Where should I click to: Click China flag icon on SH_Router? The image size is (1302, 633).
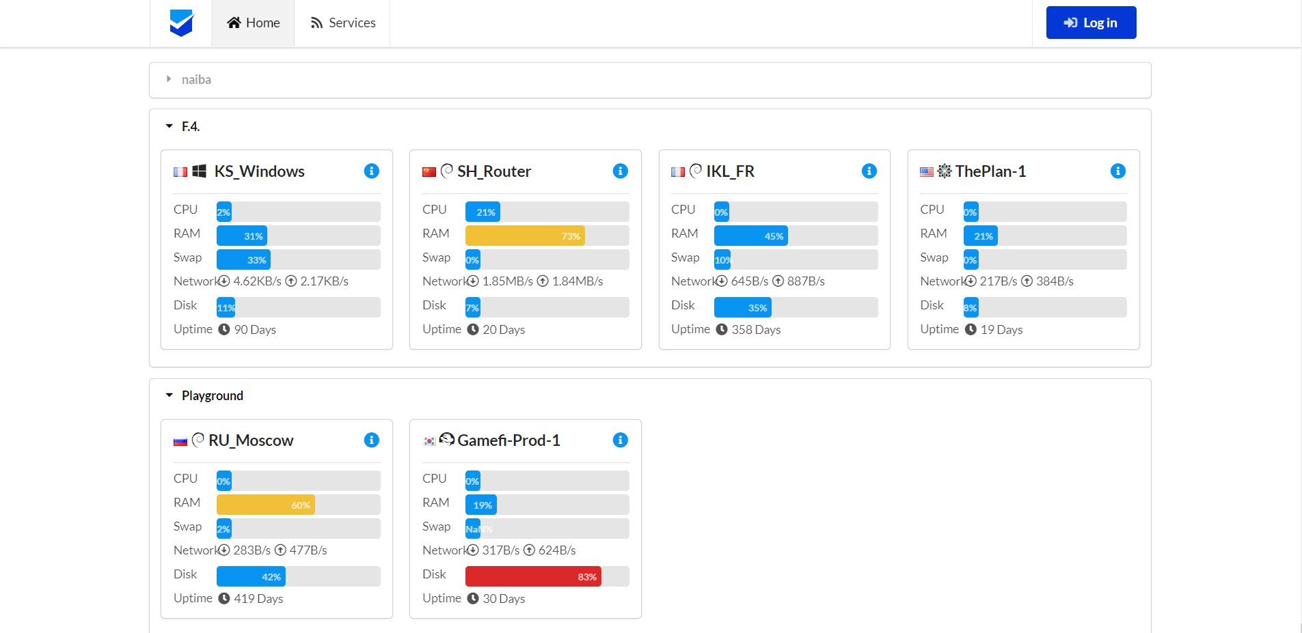(429, 171)
